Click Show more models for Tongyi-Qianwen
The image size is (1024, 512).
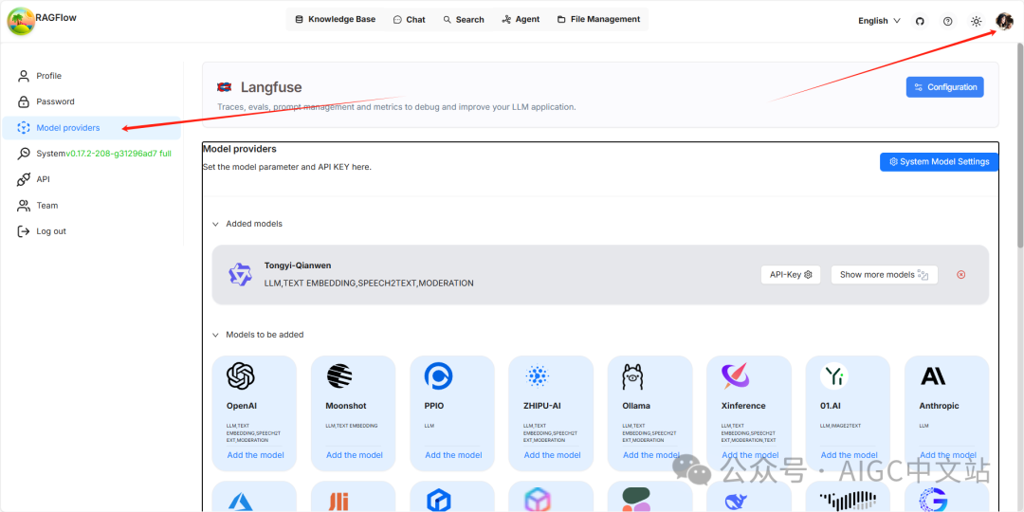(885, 275)
